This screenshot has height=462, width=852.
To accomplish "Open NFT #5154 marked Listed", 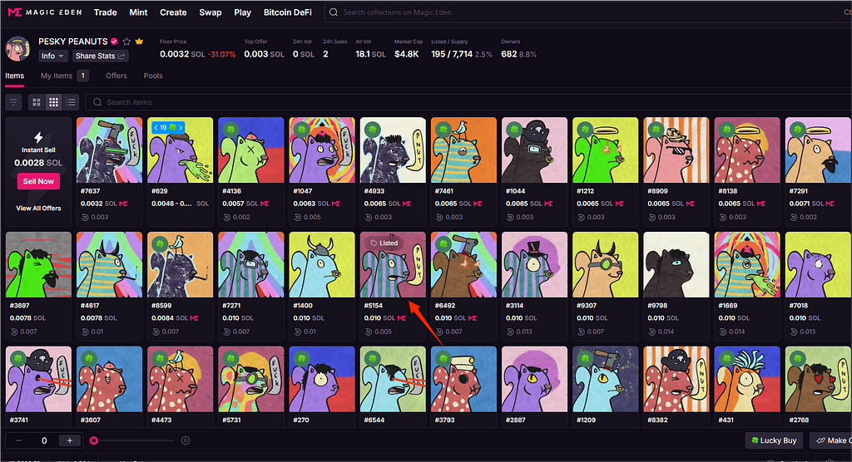I will coord(392,264).
